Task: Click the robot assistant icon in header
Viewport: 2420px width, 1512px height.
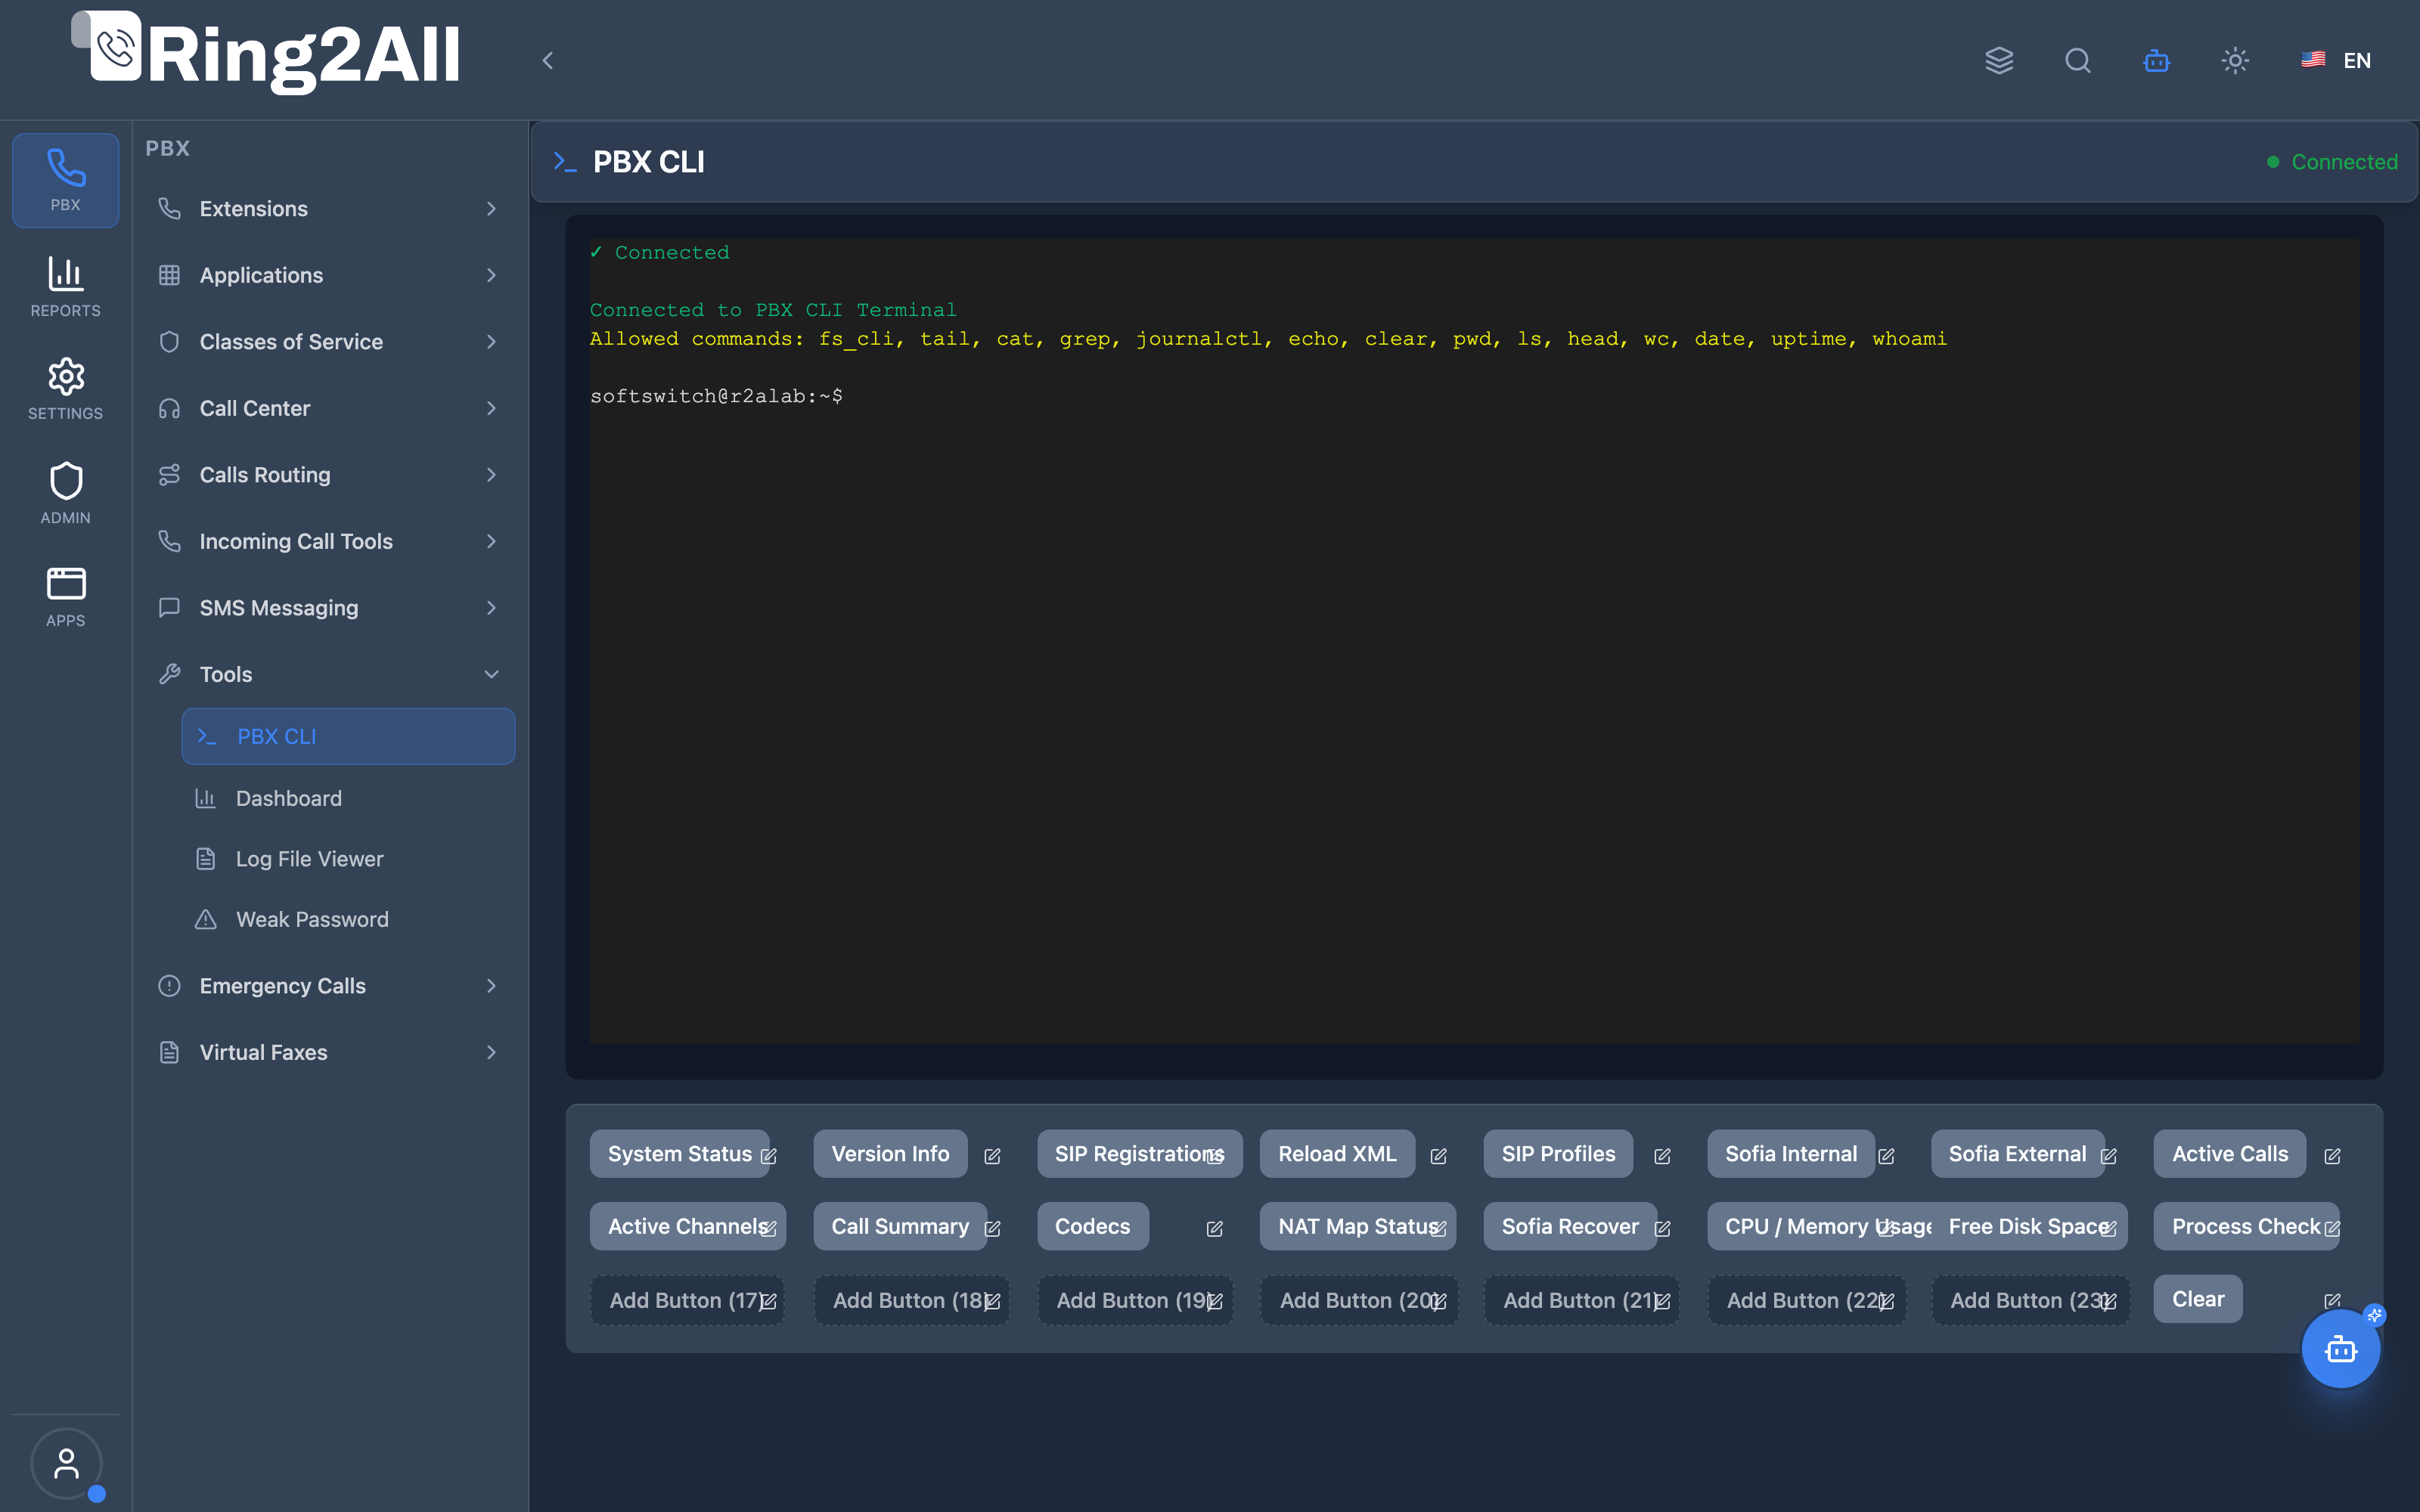Action: point(2157,61)
